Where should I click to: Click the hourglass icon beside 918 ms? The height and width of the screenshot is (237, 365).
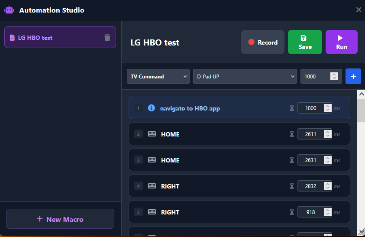[x=292, y=212]
